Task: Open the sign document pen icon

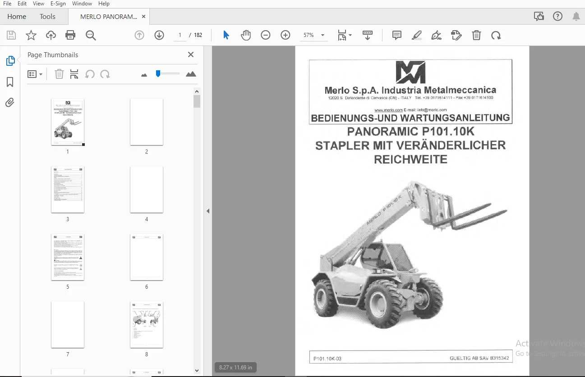Action: point(436,35)
